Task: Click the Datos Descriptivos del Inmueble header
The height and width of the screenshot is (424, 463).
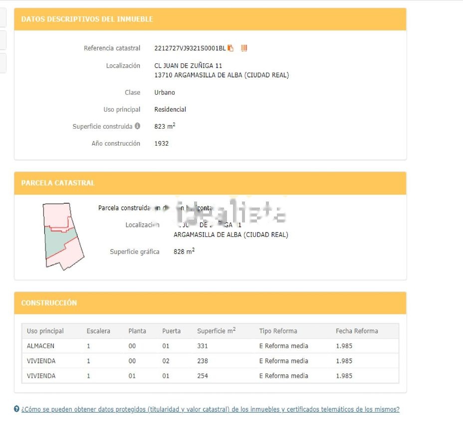Action: coord(87,19)
